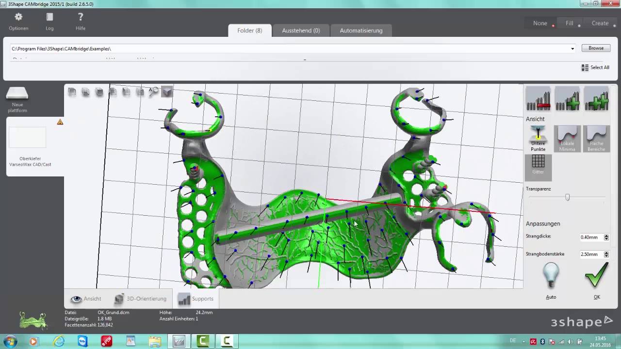Click the magnifier zoom tool in viewport

(x=153, y=91)
